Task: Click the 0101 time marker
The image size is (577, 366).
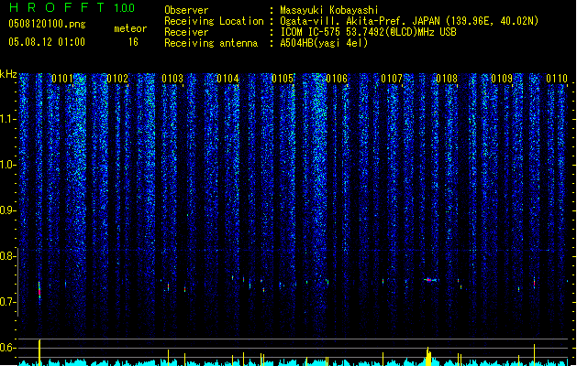Action: pos(62,79)
